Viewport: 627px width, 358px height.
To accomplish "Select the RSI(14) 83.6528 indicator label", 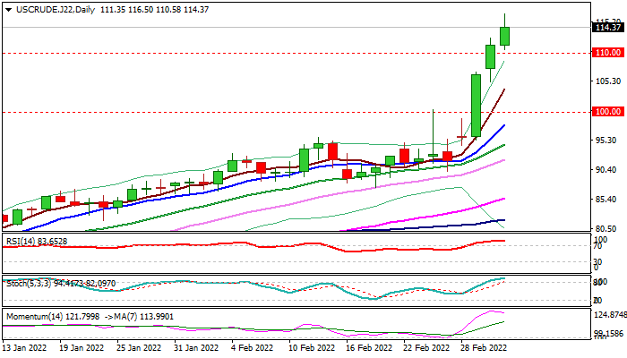I will [37, 242].
